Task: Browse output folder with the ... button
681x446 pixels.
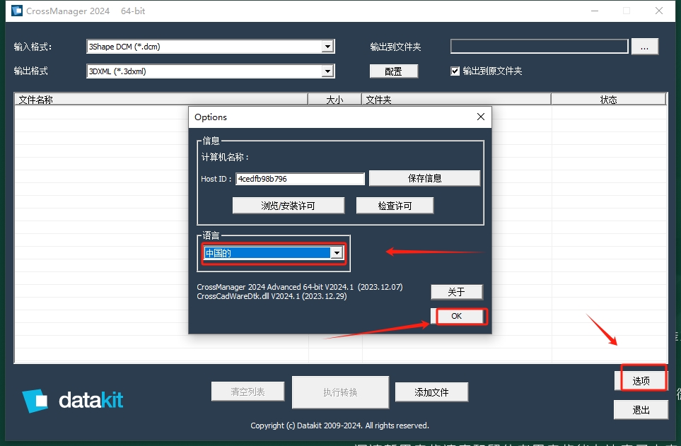Action: pyautogui.click(x=644, y=47)
